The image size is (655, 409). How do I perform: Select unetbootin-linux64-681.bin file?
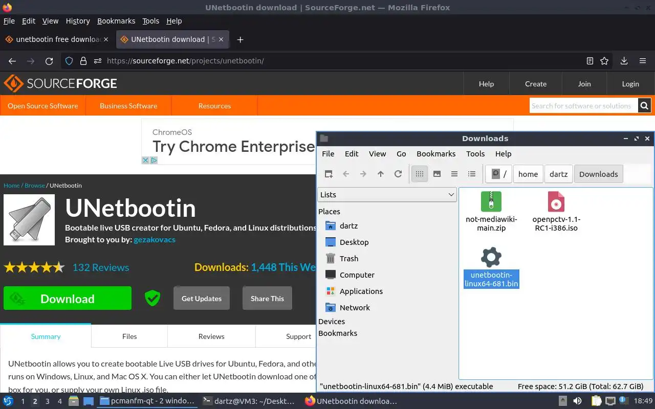click(491, 267)
